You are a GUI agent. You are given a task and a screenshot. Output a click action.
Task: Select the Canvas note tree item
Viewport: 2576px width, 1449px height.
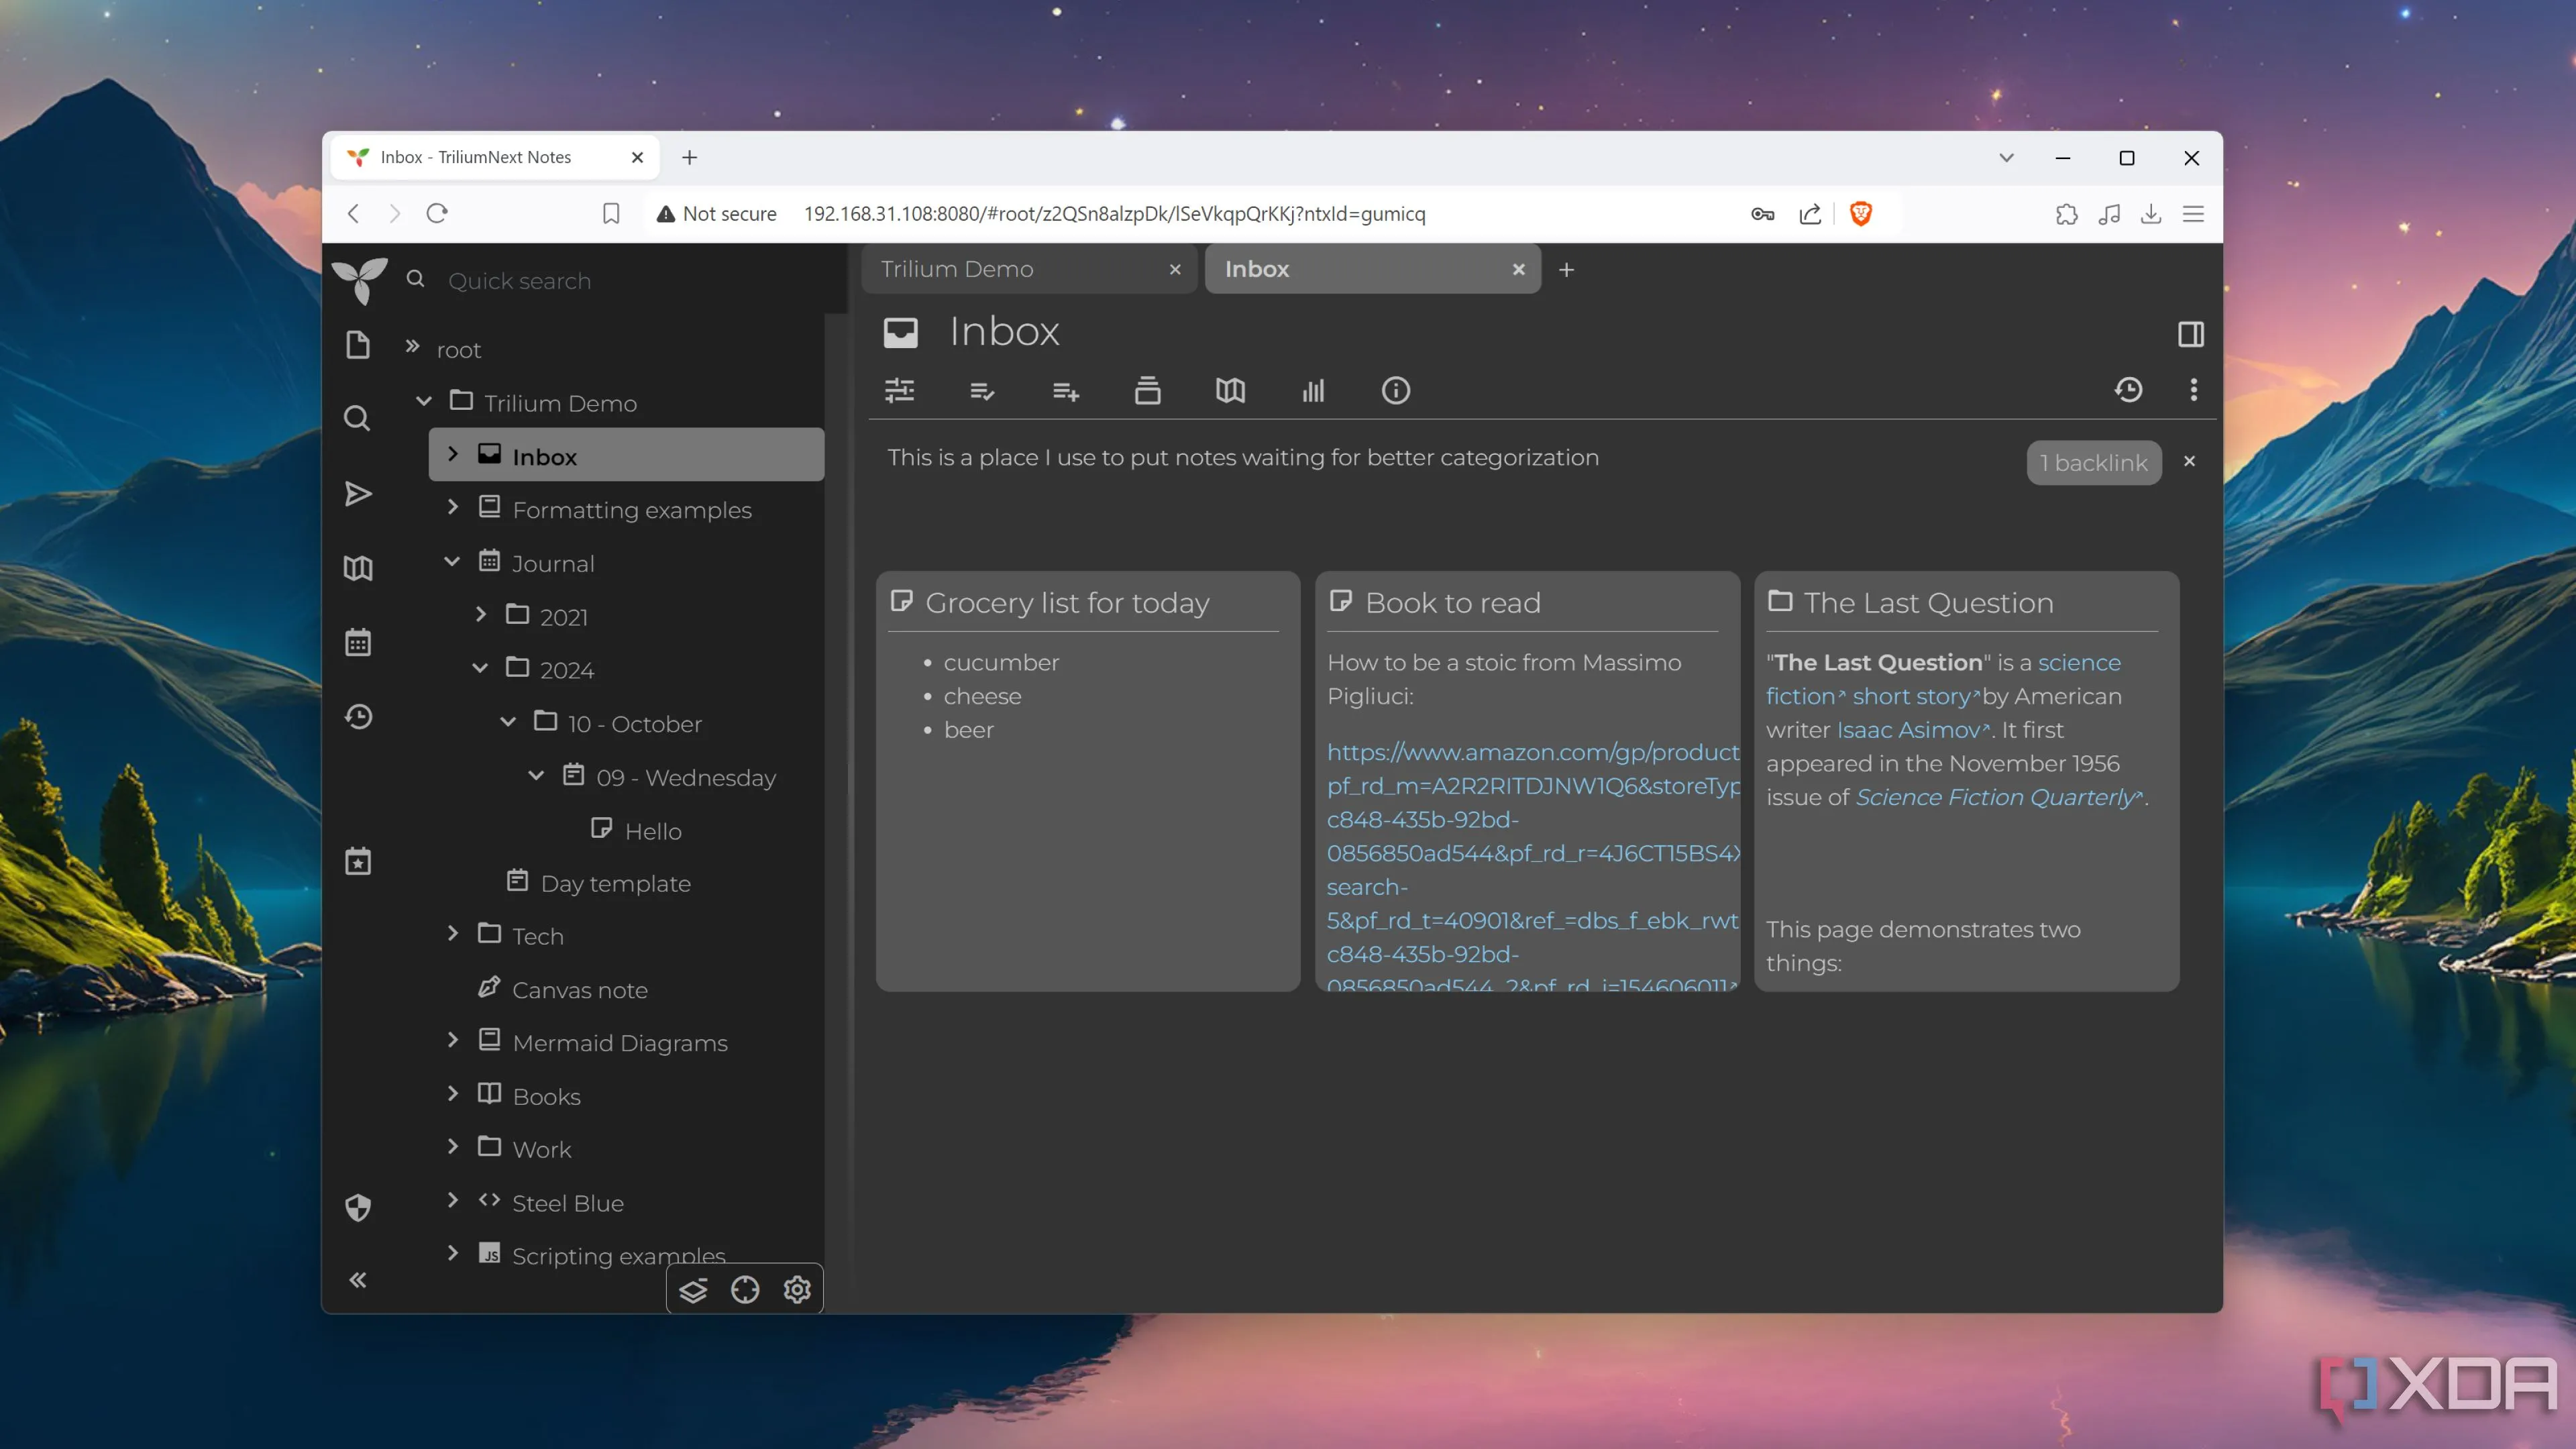click(579, 990)
